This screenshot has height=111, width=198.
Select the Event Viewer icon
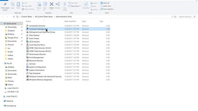28,38
